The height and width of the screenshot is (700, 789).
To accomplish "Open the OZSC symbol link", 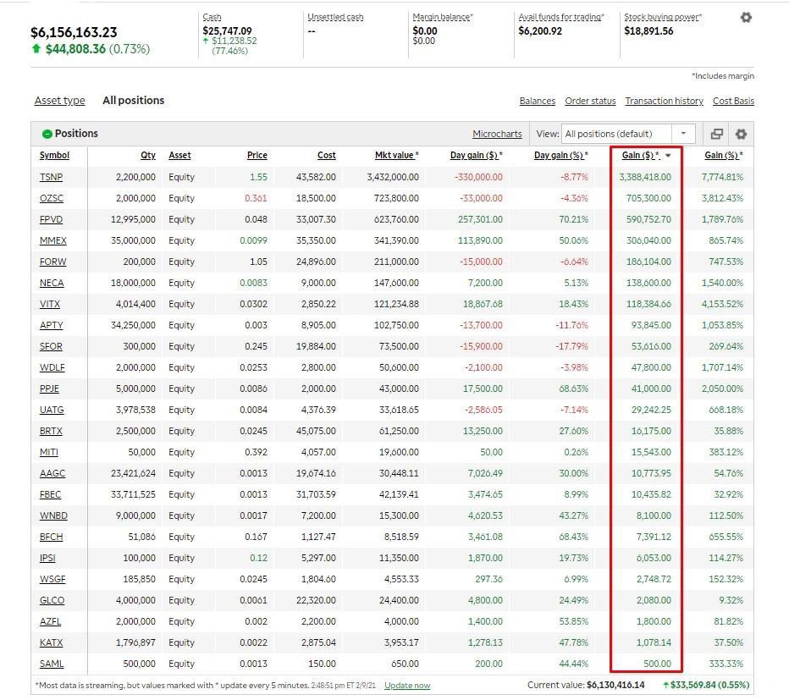I will pos(52,198).
